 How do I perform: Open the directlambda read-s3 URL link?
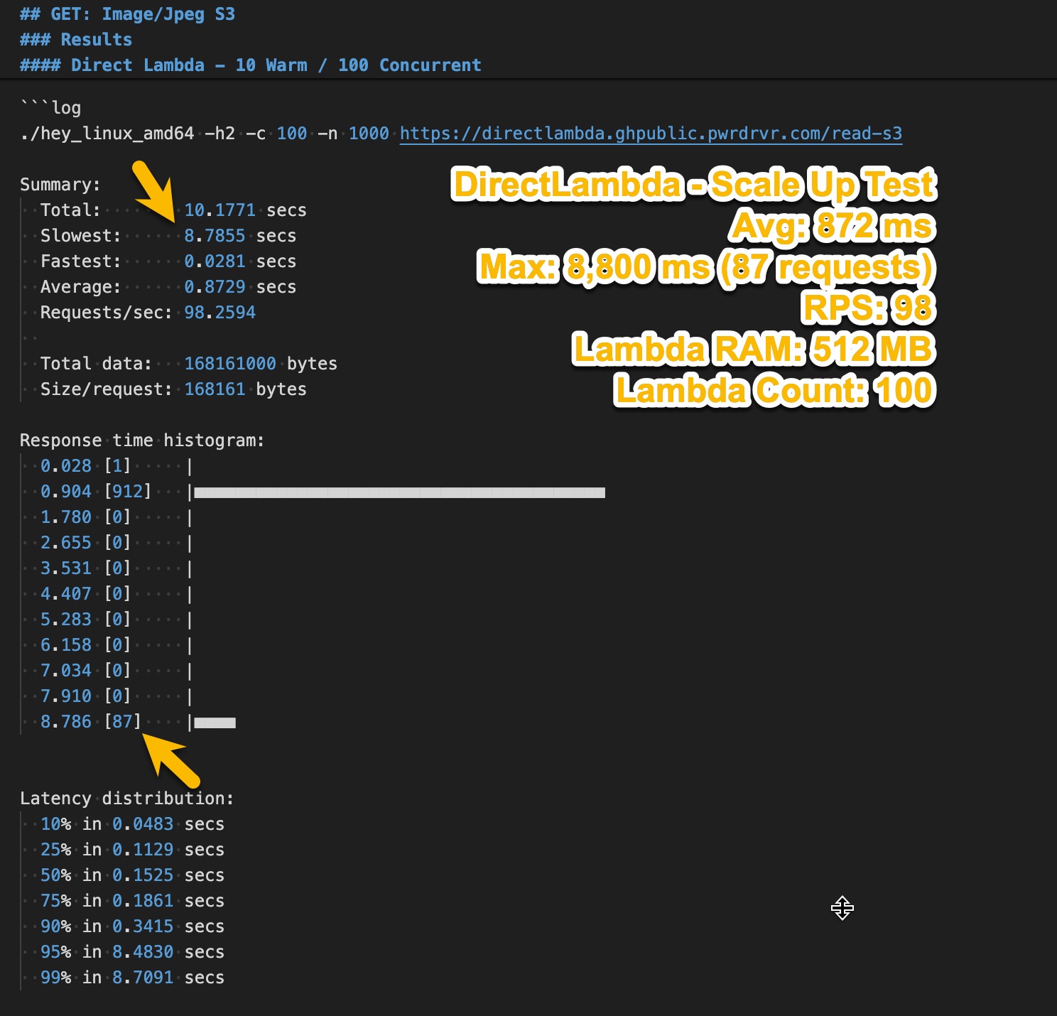651,134
